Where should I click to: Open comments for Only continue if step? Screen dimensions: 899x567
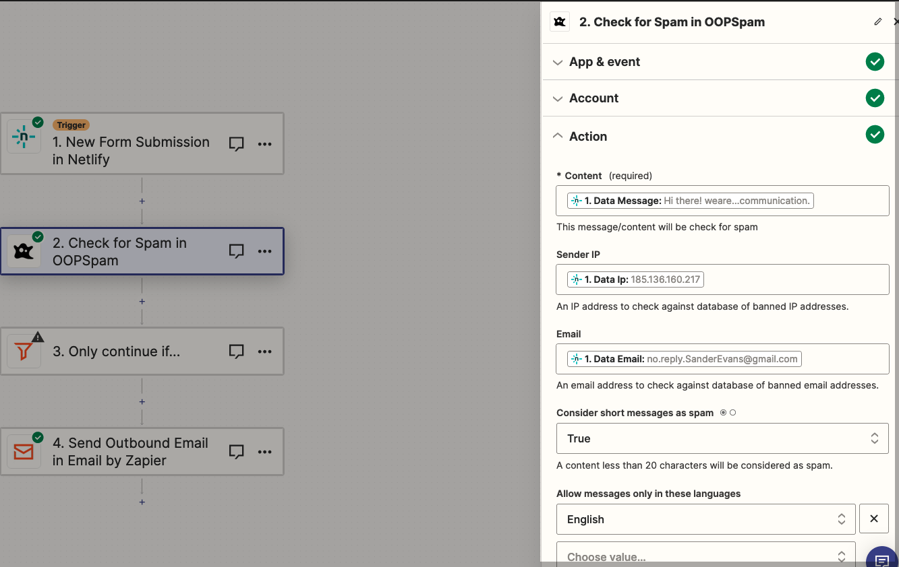236,352
